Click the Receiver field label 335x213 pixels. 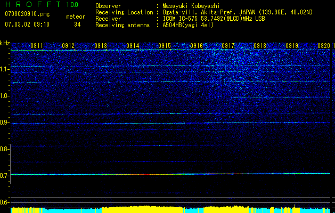[108, 19]
